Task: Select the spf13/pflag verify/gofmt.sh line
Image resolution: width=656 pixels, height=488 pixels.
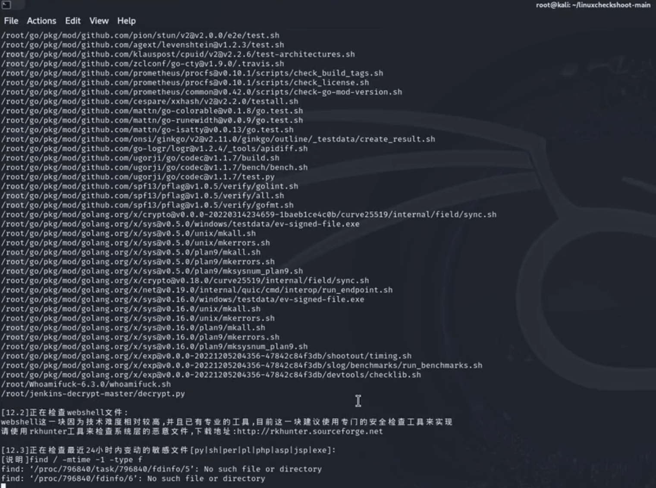Action: pyautogui.click(x=148, y=205)
